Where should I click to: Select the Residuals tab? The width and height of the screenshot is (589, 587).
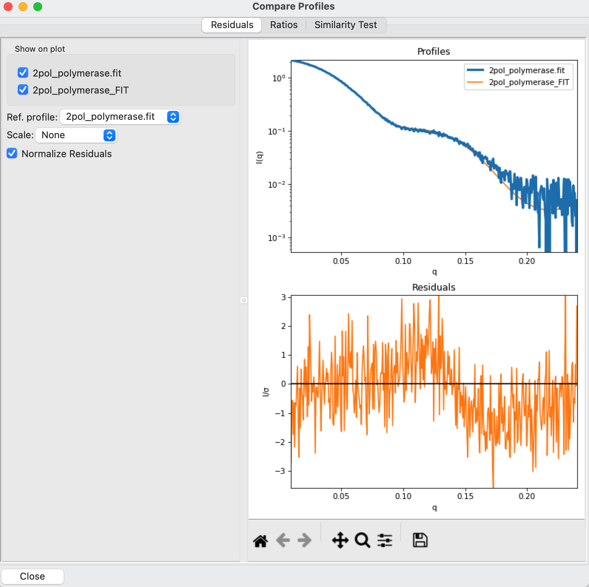pyautogui.click(x=232, y=25)
